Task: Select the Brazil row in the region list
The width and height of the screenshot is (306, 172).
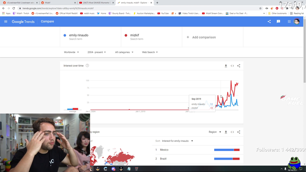Action: pos(197,159)
